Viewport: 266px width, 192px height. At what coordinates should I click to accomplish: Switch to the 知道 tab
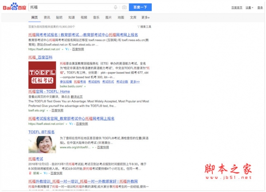pos(71,17)
